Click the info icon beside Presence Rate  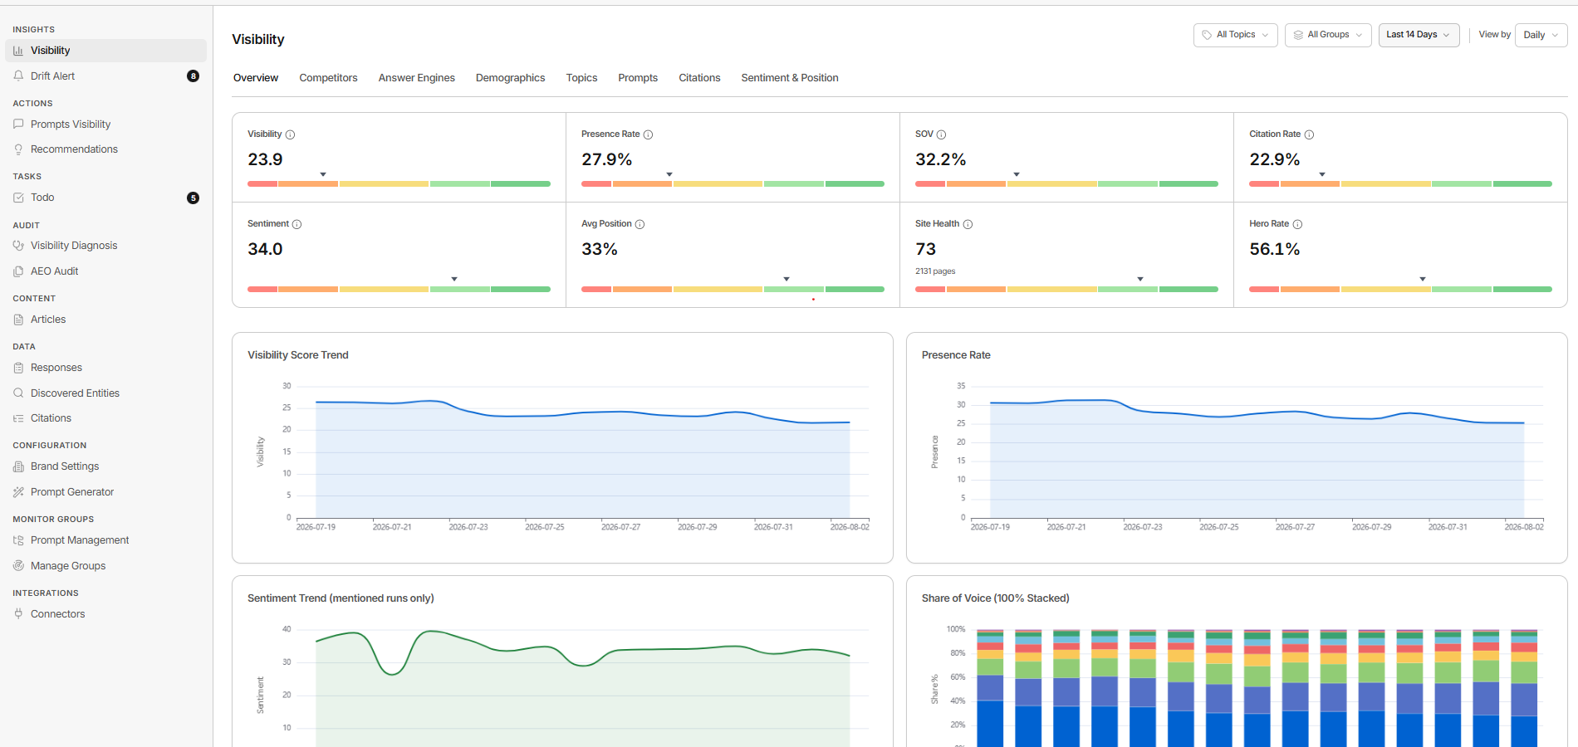648,134
